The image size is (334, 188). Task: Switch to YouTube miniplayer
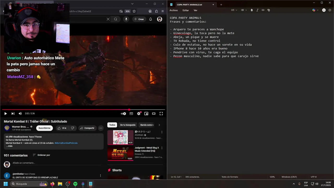[x=146, y=114]
